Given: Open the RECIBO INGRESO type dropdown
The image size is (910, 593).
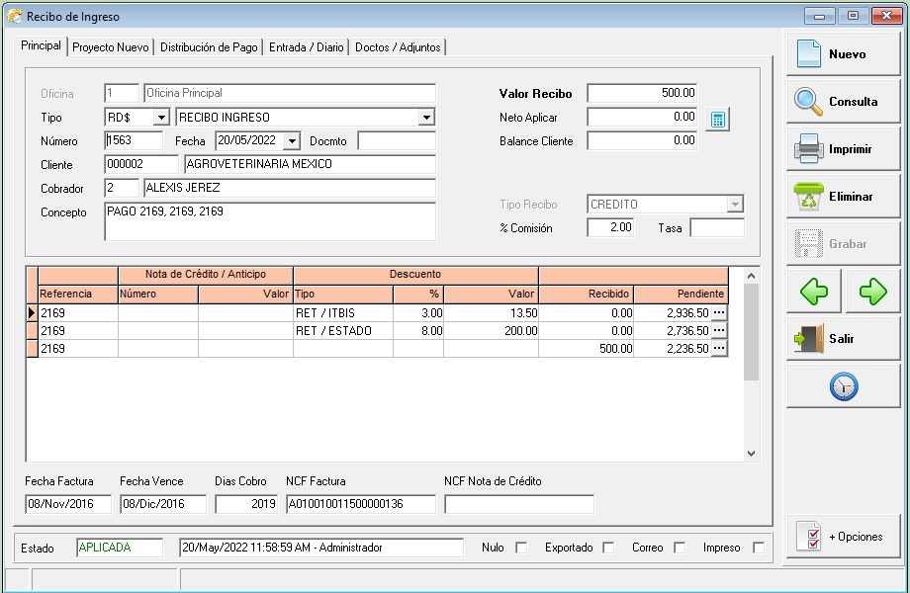Looking at the screenshot, I should pyautogui.click(x=426, y=118).
